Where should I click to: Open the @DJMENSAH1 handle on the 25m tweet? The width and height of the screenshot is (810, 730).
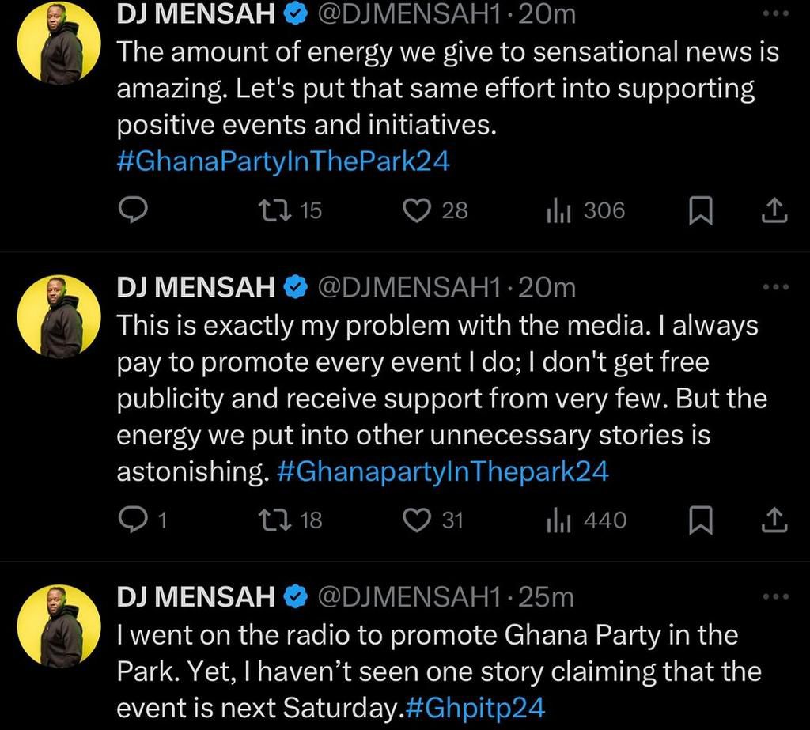tap(408, 596)
